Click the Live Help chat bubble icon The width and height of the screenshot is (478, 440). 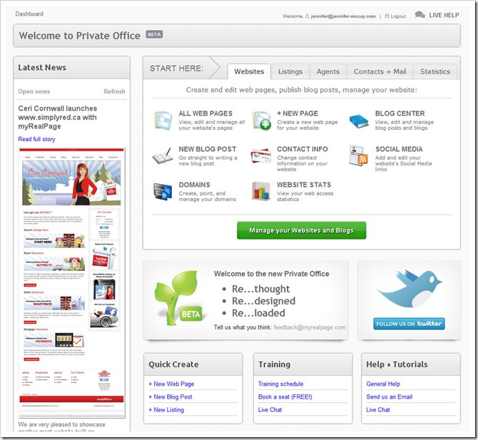pyautogui.click(x=419, y=15)
